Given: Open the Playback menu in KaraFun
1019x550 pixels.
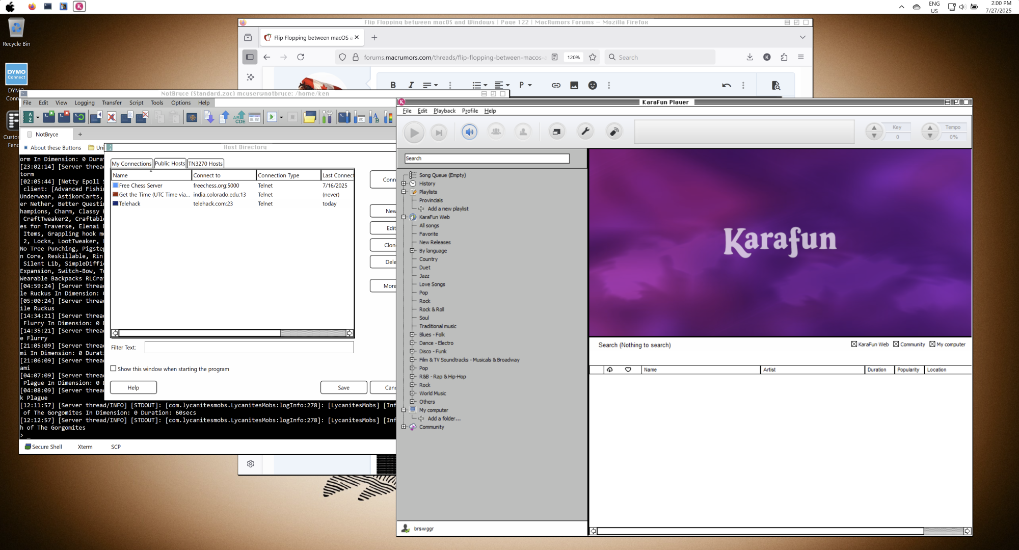Looking at the screenshot, I should pos(444,111).
